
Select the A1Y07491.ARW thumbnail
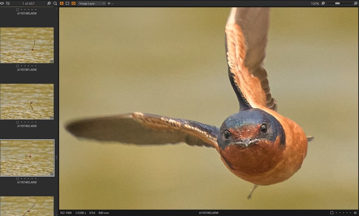tap(27, 45)
